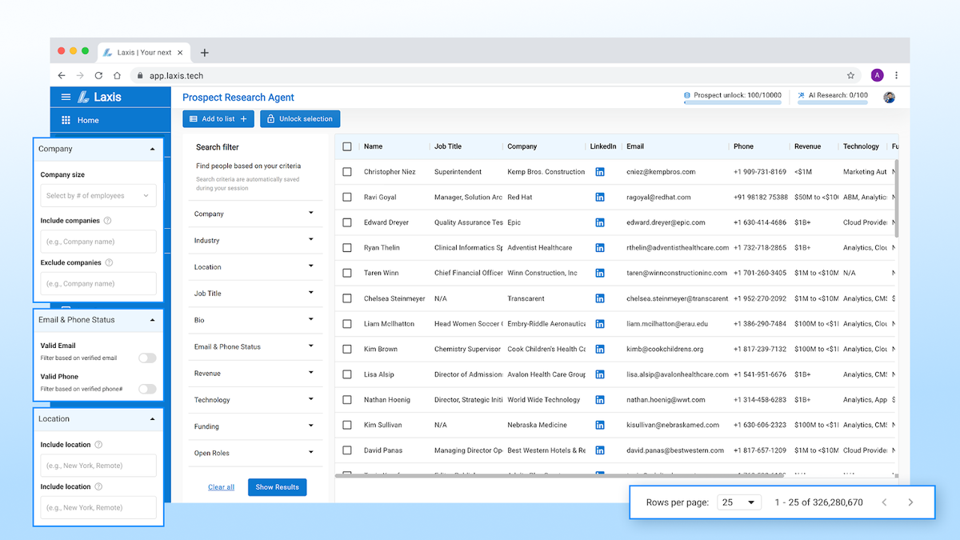The height and width of the screenshot is (540, 960).
Task: Click the Show Results button
Action: 277,486
